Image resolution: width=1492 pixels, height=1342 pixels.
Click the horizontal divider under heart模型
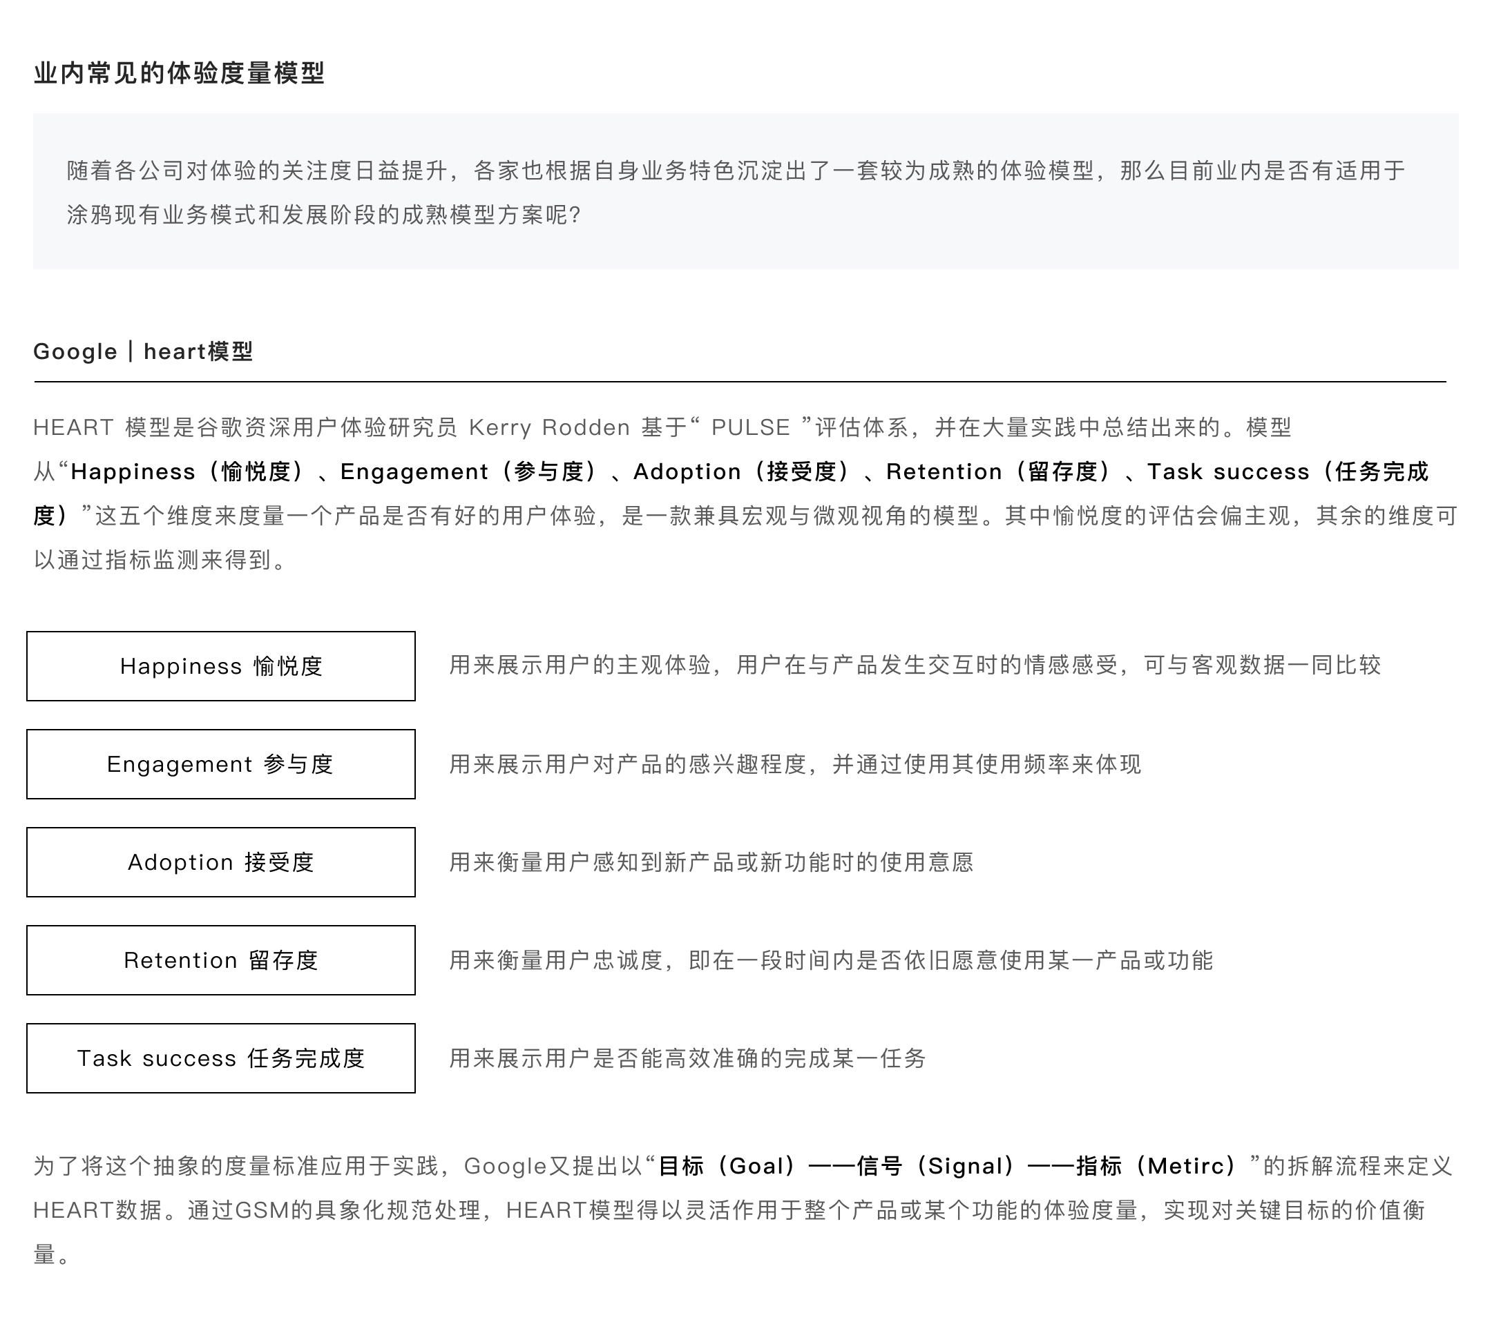[739, 382]
